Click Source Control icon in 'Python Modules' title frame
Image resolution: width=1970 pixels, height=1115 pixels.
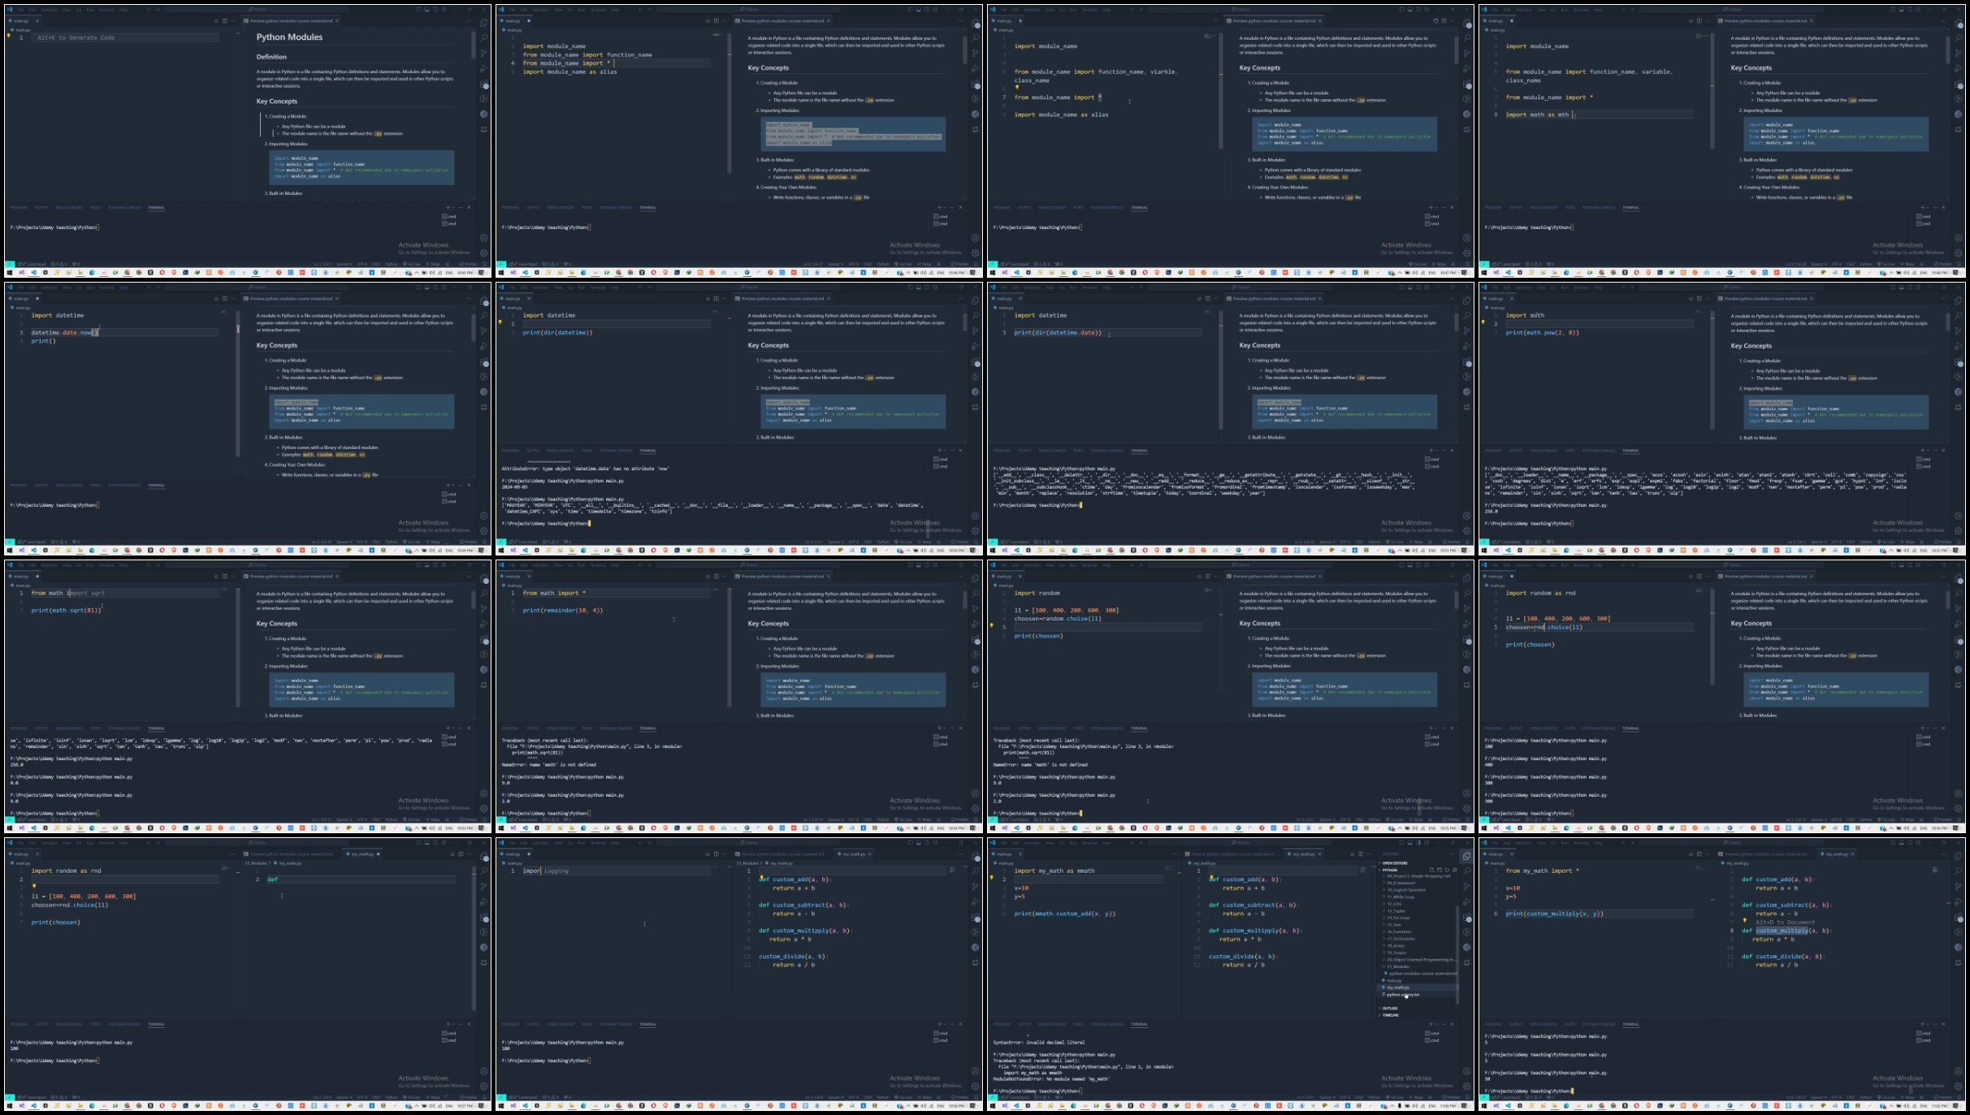pos(484,53)
